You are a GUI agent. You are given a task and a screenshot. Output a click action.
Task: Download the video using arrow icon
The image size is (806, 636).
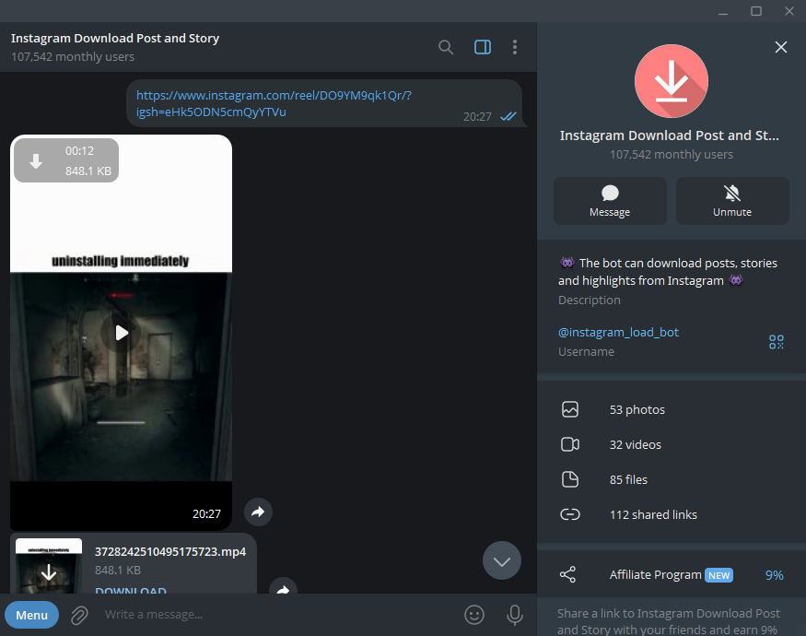point(36,161)
